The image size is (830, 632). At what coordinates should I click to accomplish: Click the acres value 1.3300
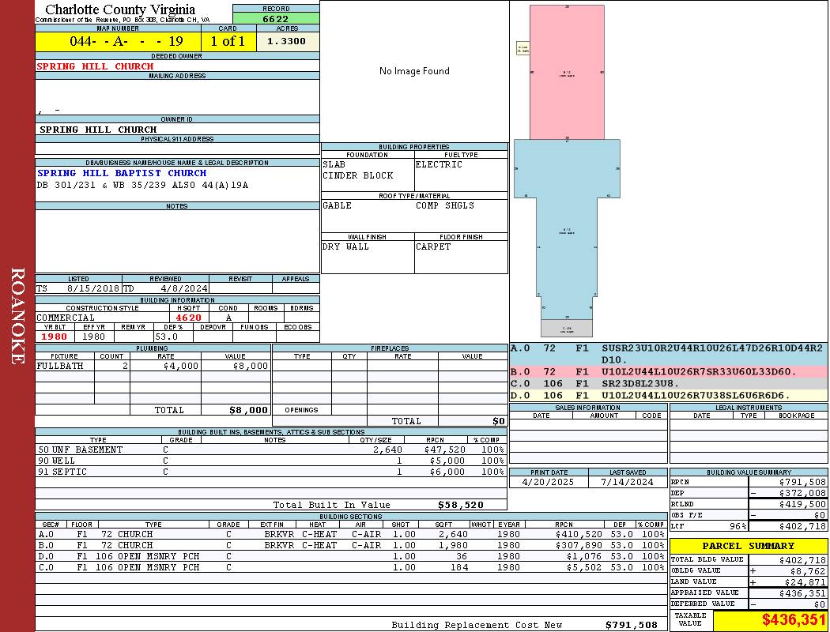(286, 41)
